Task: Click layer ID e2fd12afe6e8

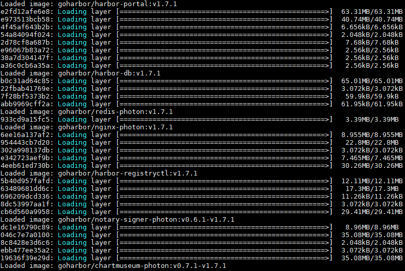Action: (25, 12)
